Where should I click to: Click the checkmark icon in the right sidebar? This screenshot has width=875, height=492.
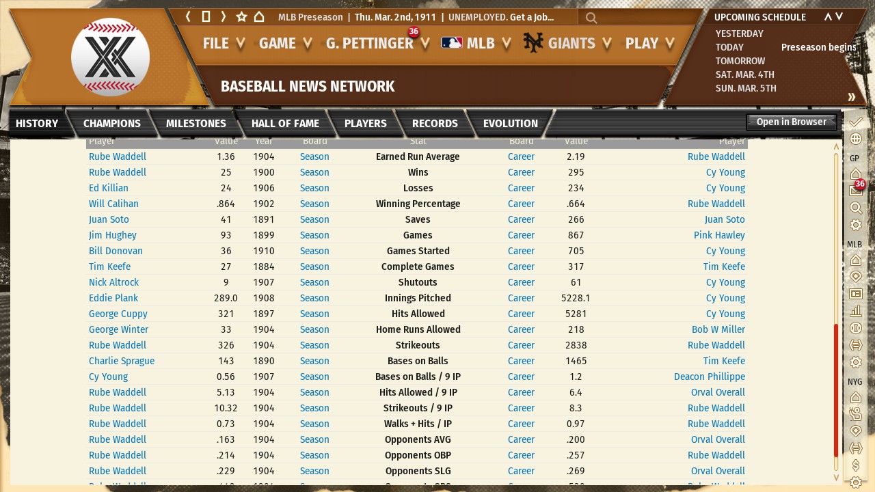[x=855, y=122]
